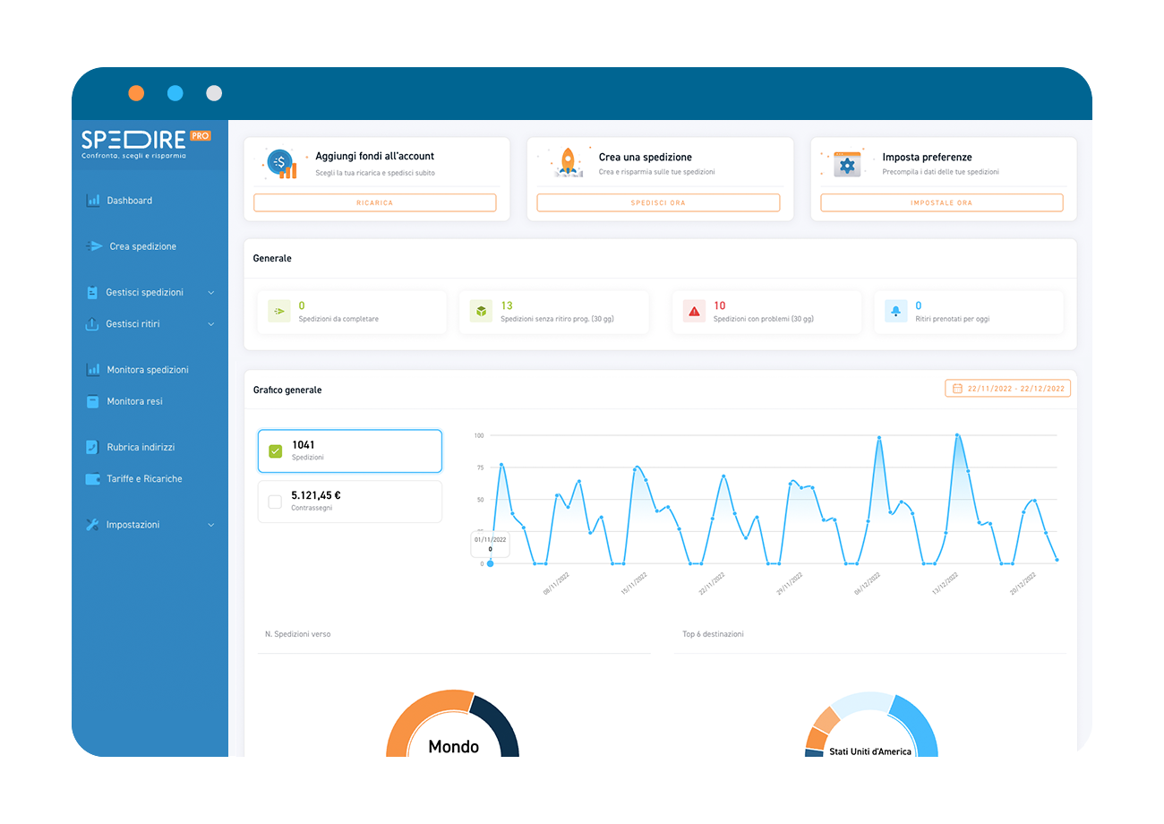Click the green box icon beside 13
Screen dimensions: 1164x824
click(x=482, y=311)
